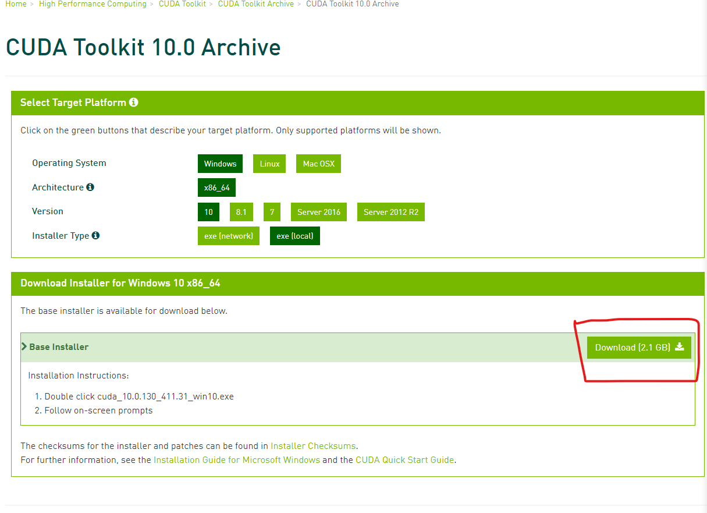This screenshot has height=513, width=707.
Task: Select the Linux operating system button
Action: (269, 164)
